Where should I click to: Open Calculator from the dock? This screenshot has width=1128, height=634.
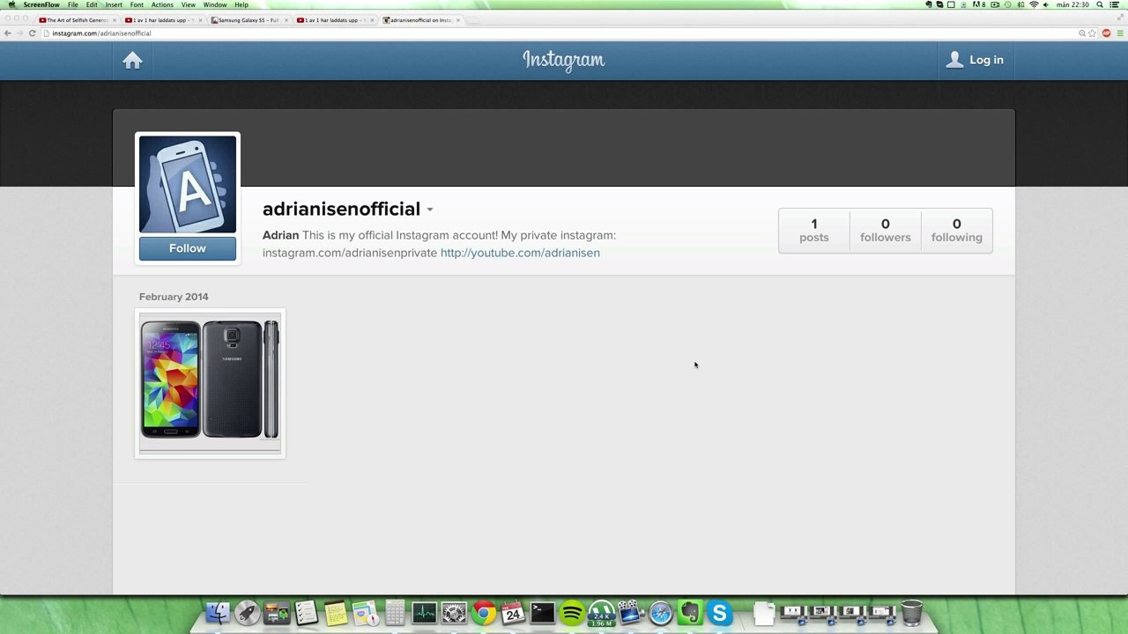coord(395,613)
